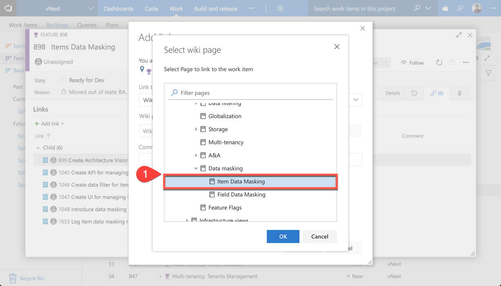Open the Dashboards menu
Image resolution: width=501 pixels, height=286 pixels.
pyautogui.click(x=118, y=8)
